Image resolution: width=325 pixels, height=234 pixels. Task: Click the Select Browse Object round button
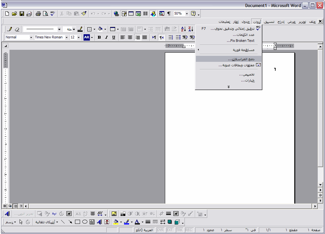(320, 195)
